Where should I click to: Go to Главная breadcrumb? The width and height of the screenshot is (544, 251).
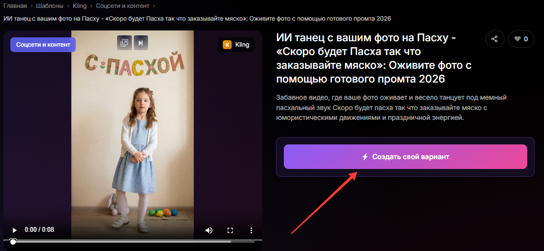tap(15, 6)
